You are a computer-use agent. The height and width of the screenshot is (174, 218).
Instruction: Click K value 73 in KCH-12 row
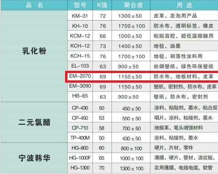(x=102, y=46)
